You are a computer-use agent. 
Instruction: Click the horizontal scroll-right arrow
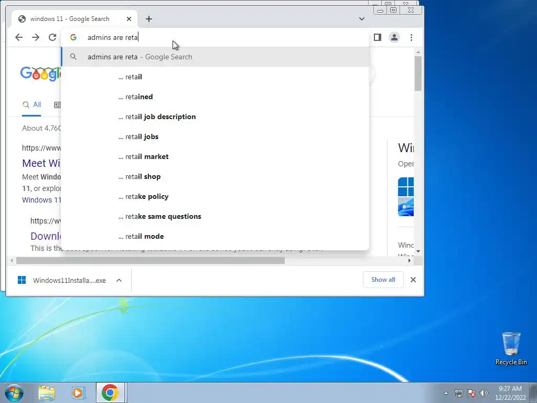coord(409,260)
